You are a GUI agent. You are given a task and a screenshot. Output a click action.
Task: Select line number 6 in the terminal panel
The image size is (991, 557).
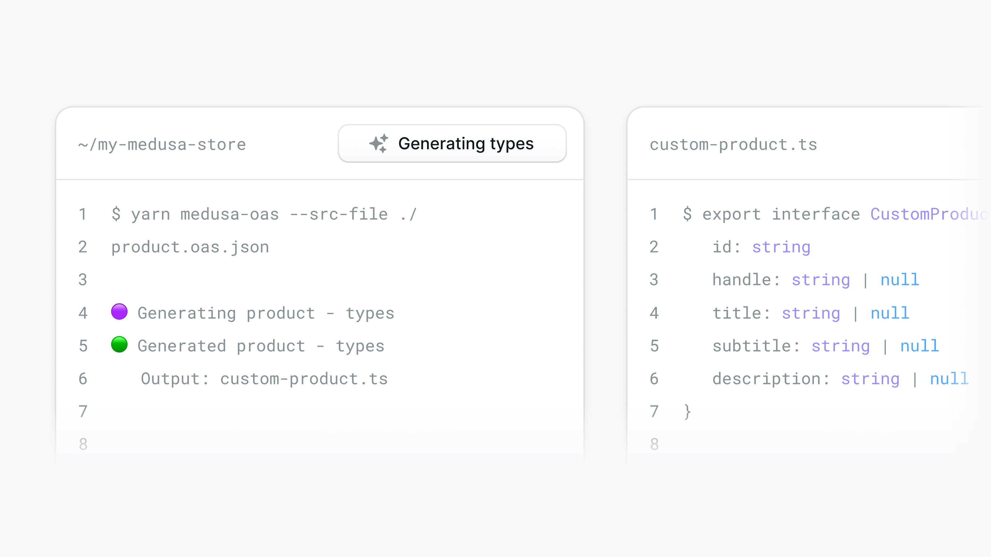[x=82, y=378]
